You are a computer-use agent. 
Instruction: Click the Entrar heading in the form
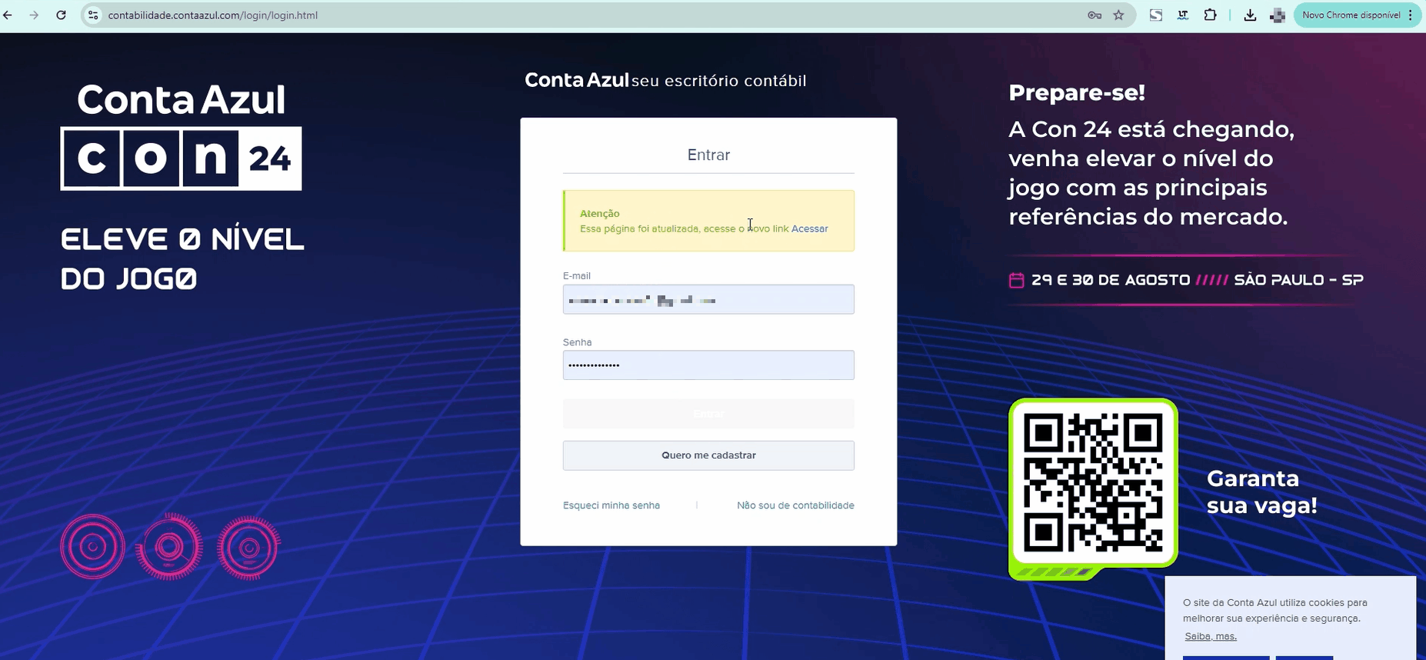click(x=708, y=155)
